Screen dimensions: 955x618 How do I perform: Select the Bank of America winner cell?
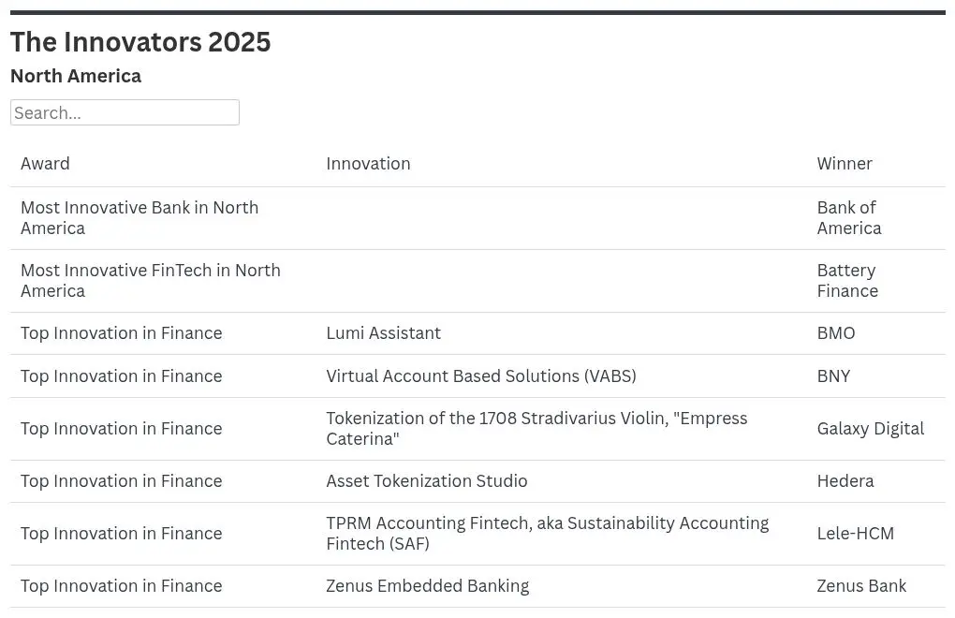[x=848, y=218]
